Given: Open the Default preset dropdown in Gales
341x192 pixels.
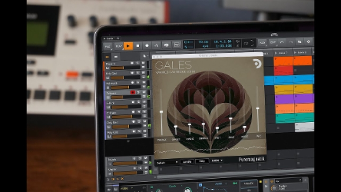Looking at the screenshot, I should click(x=167, y=163).
